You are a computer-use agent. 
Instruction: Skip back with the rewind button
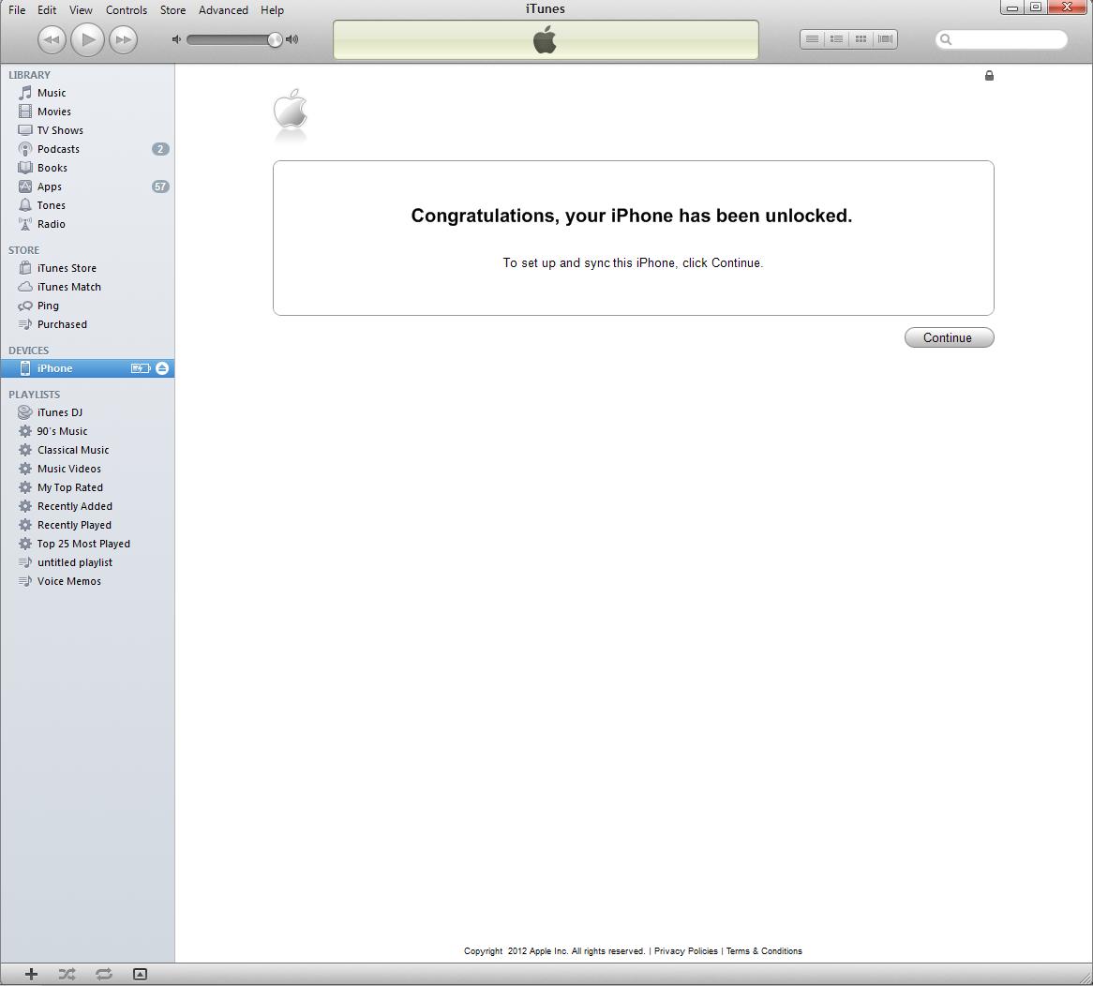point(51,39)
